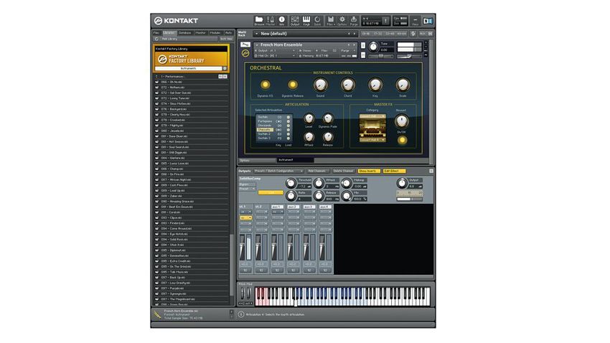Click the panic exclamation mark button
Screen dimensions: 610x343
coord(385,21)
